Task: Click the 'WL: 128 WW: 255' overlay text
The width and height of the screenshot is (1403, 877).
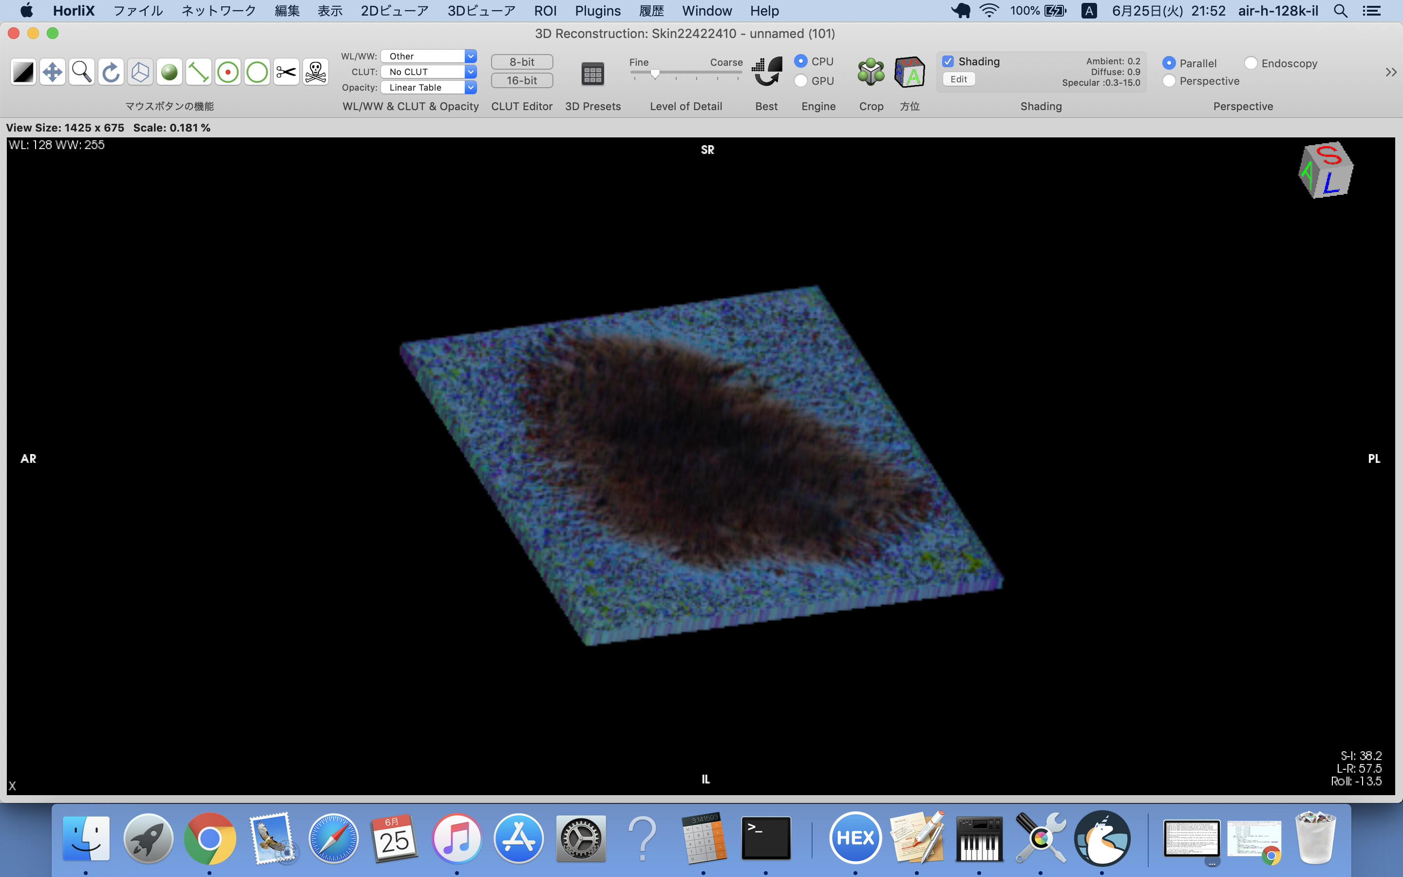Action: point(56,145)
